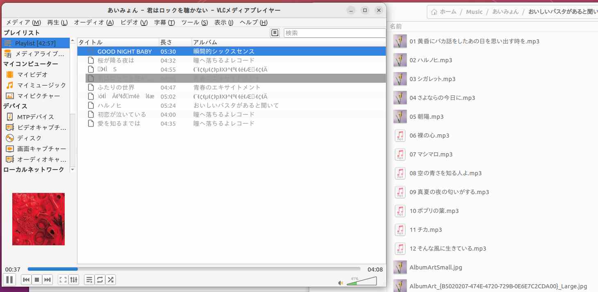Open the オーディオ menu
Screen dimensions: 598x292
point(94,23)
